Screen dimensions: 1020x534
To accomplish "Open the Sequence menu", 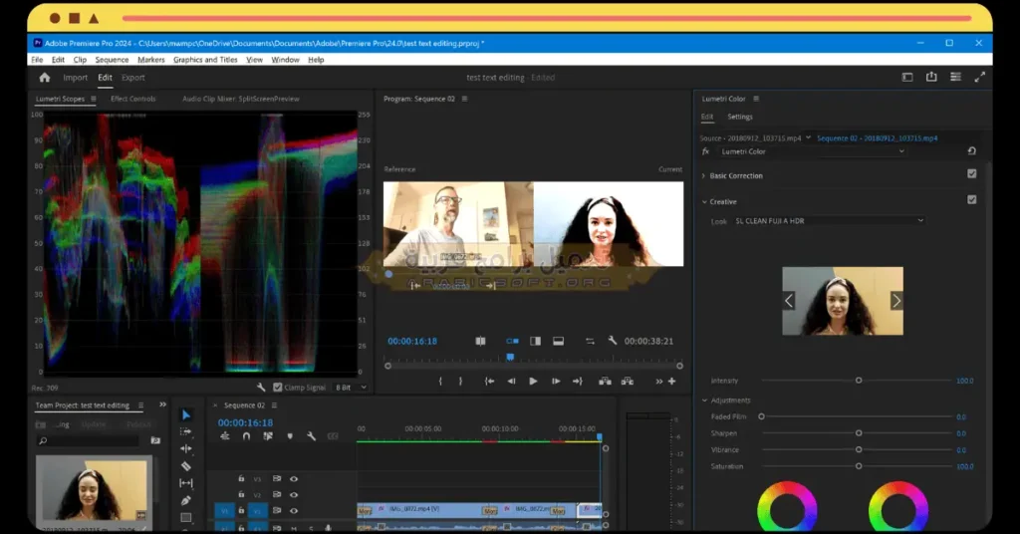I will (x=112, y=59).
